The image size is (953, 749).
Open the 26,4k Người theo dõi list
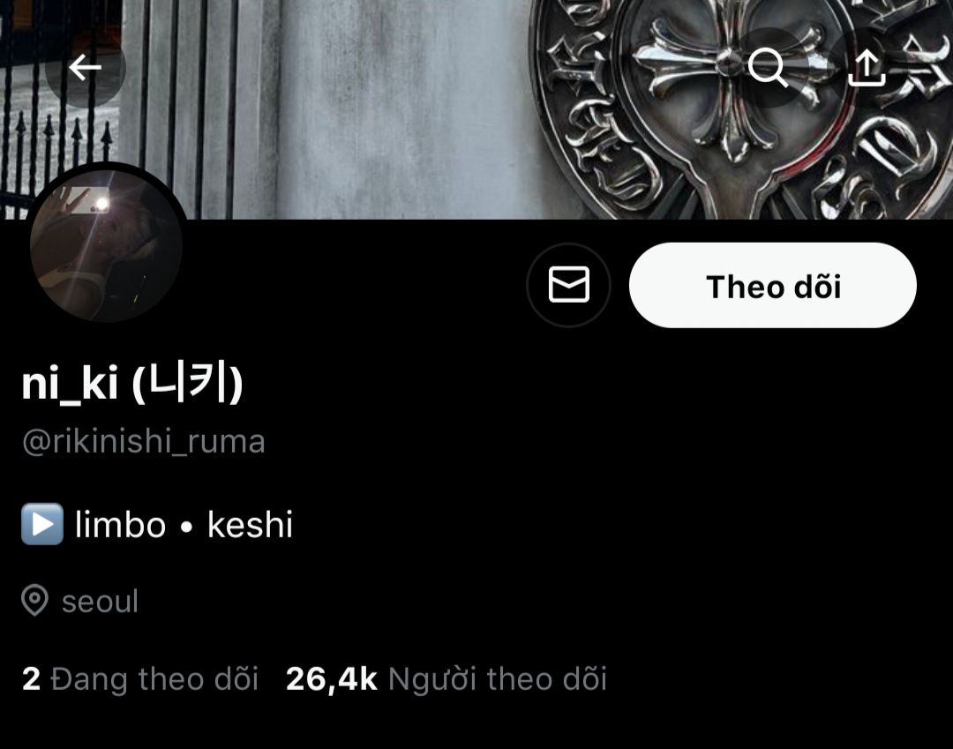pos(446,678)
